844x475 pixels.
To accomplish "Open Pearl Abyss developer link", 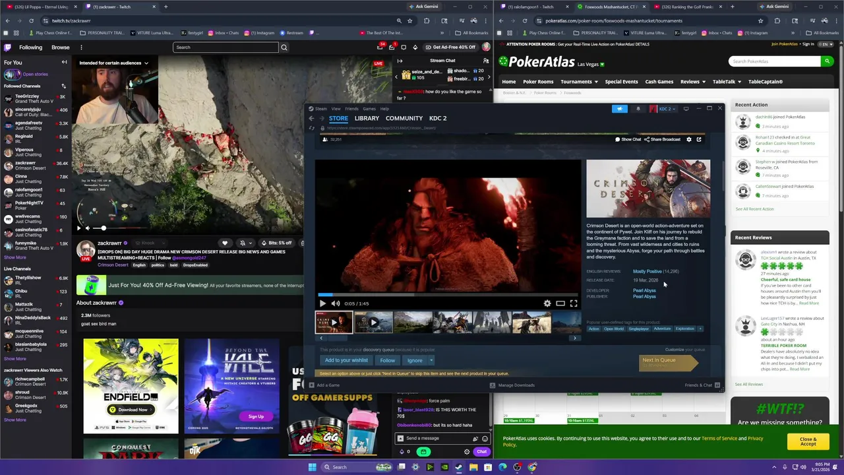I will click(644, 290).
